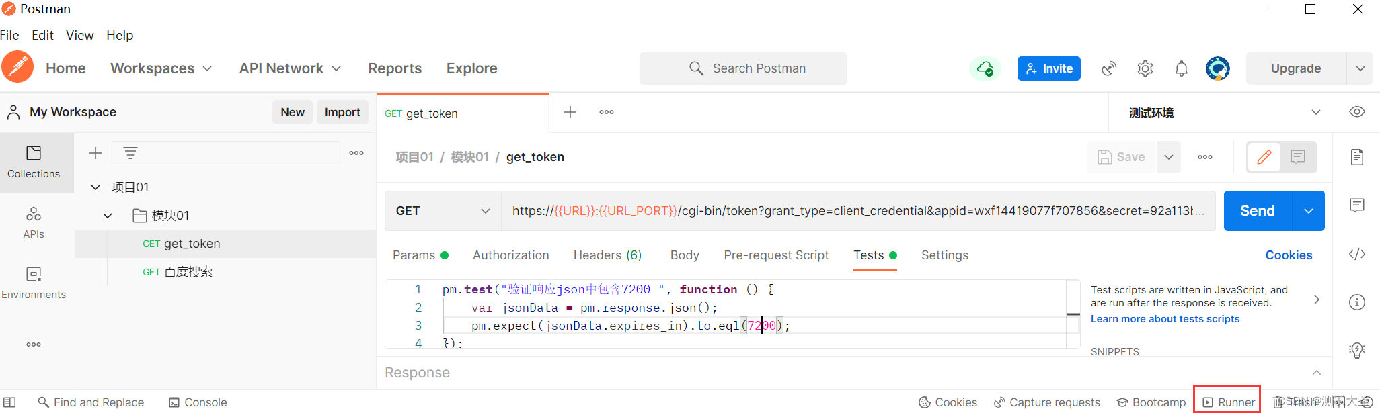Open Send options dropdown arrow
The height and width of the screenshot is (413, 1380).
1309,211
